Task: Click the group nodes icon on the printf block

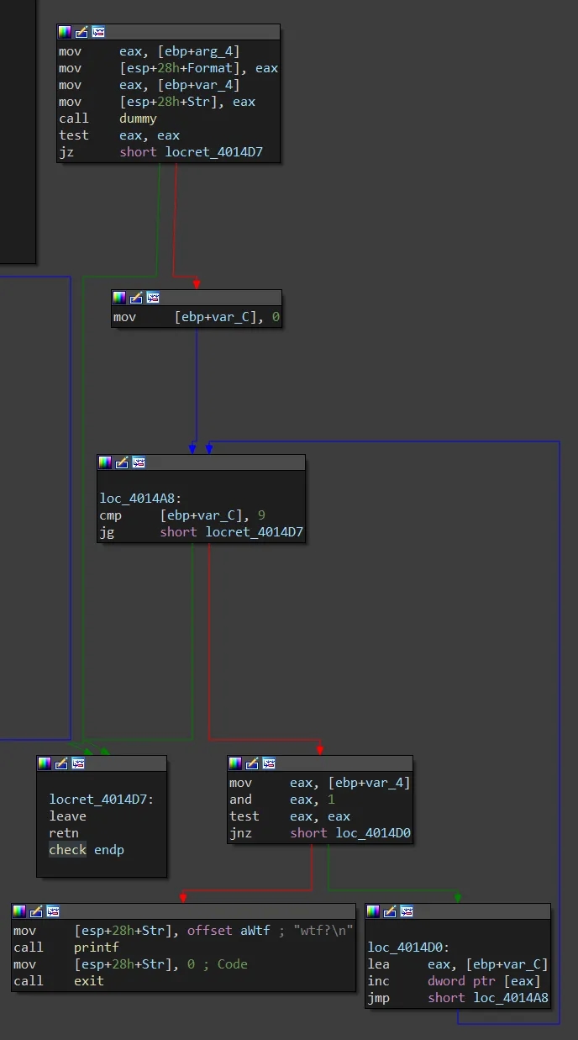Action: [x=53, y=911]
